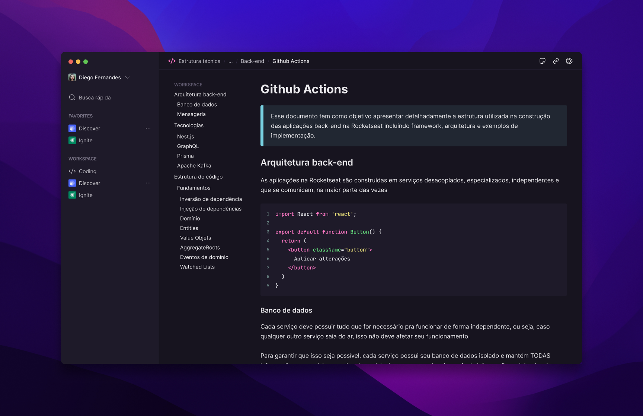Go to Back-end breadcrumb
Screen dimensions: 643x416
tap(252, 61)
